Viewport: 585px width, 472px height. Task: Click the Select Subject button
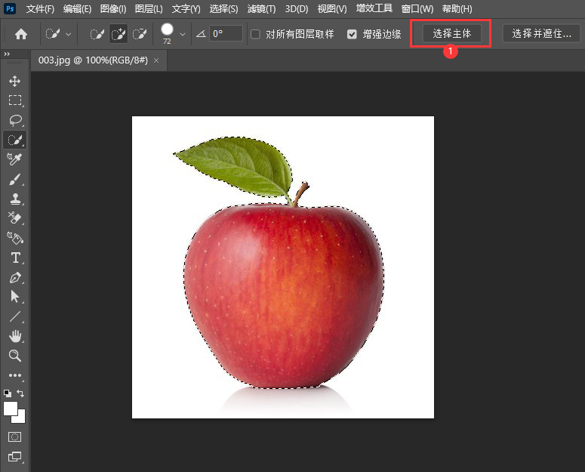(451, 33)
